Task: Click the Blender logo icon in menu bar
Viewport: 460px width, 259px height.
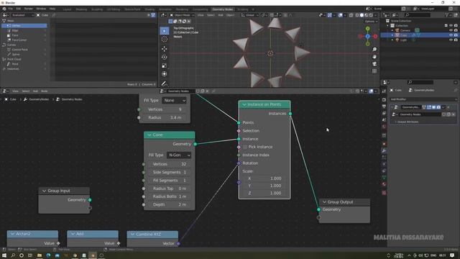Action: coord(4,9)
